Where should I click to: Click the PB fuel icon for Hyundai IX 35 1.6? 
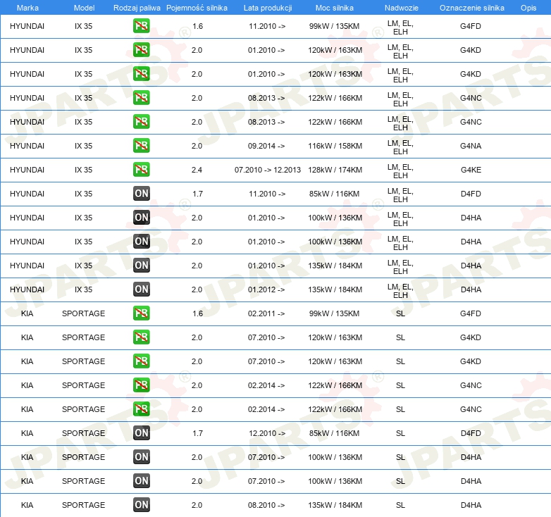tap(141, 27)
